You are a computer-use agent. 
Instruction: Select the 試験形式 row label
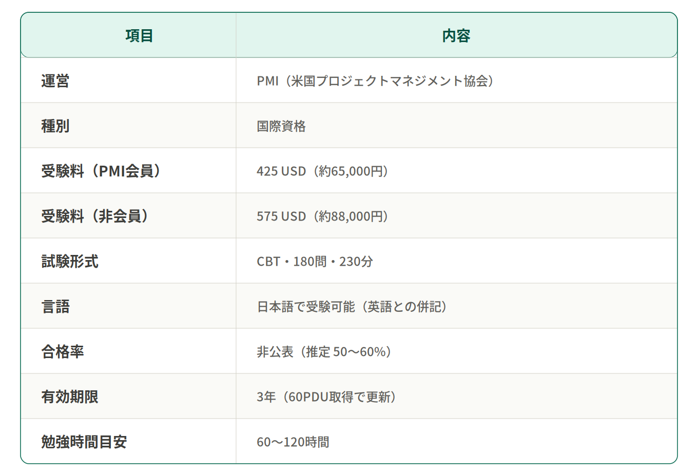pos(70,261)
